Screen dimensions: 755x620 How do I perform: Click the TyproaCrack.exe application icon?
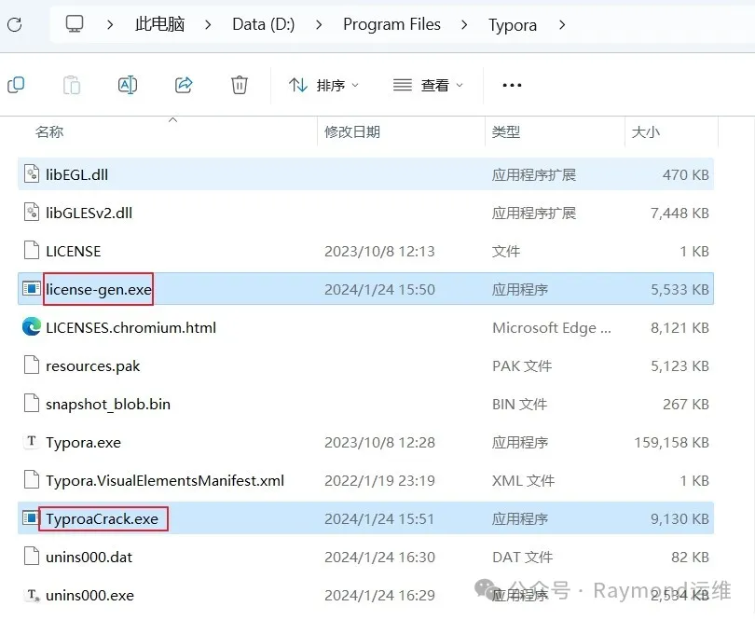(32, 517)
